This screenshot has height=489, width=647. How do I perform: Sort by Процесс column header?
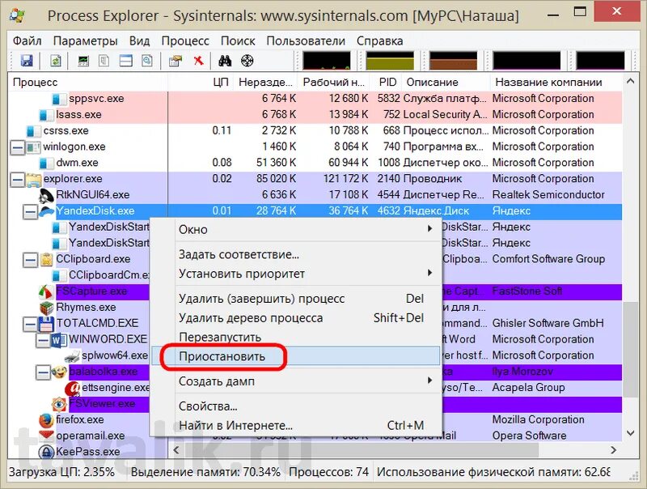pos(88,83)
